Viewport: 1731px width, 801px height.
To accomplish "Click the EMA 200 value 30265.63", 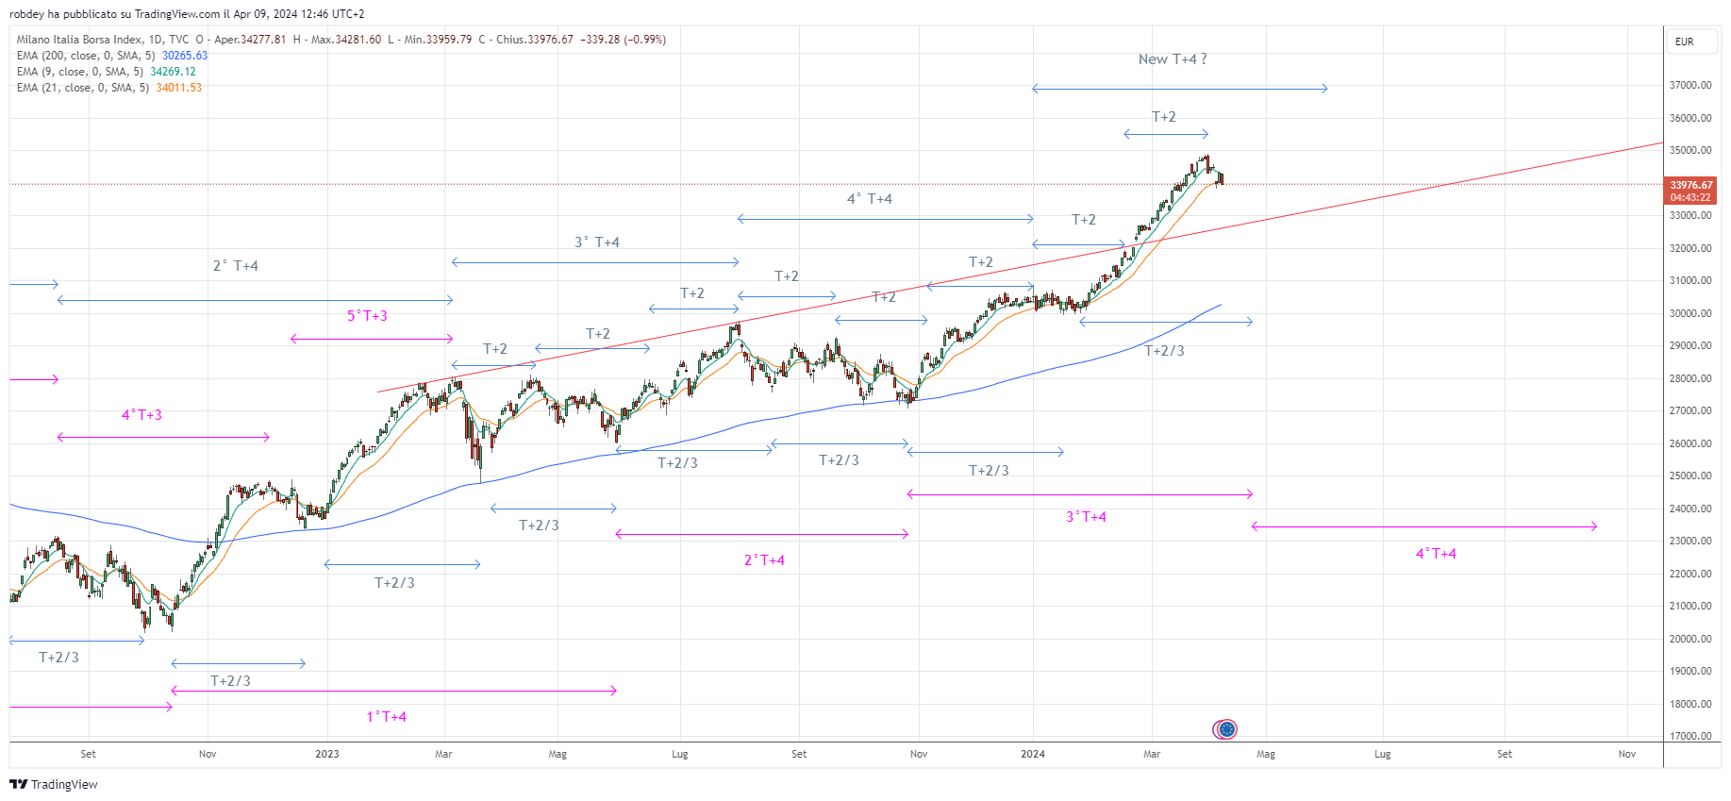I will click(185, 56).
